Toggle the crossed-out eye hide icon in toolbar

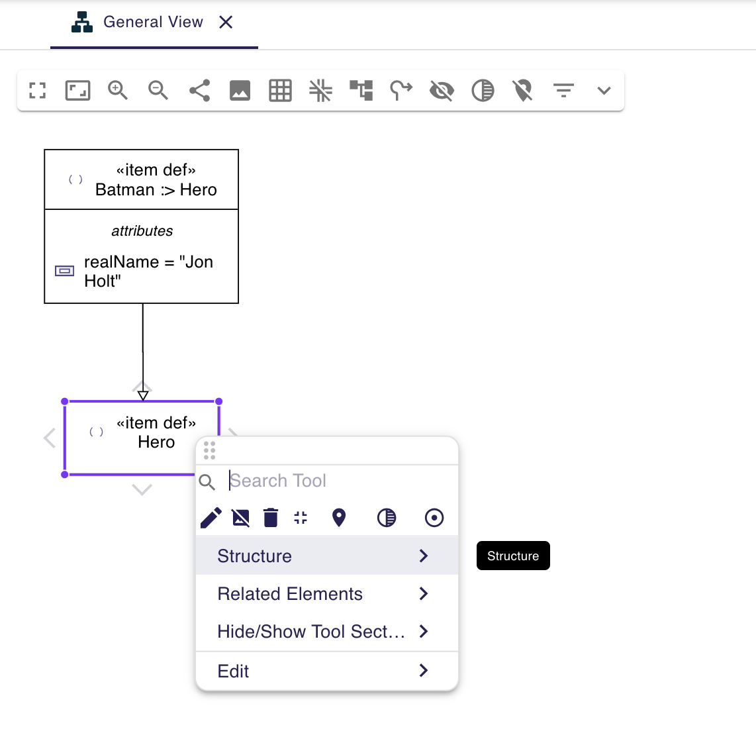[442, 90]
